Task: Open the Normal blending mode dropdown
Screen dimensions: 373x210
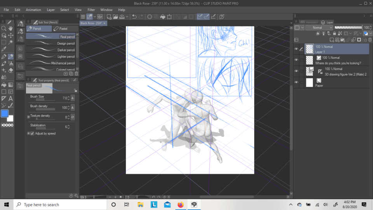Action: click(x=319, y=28)
